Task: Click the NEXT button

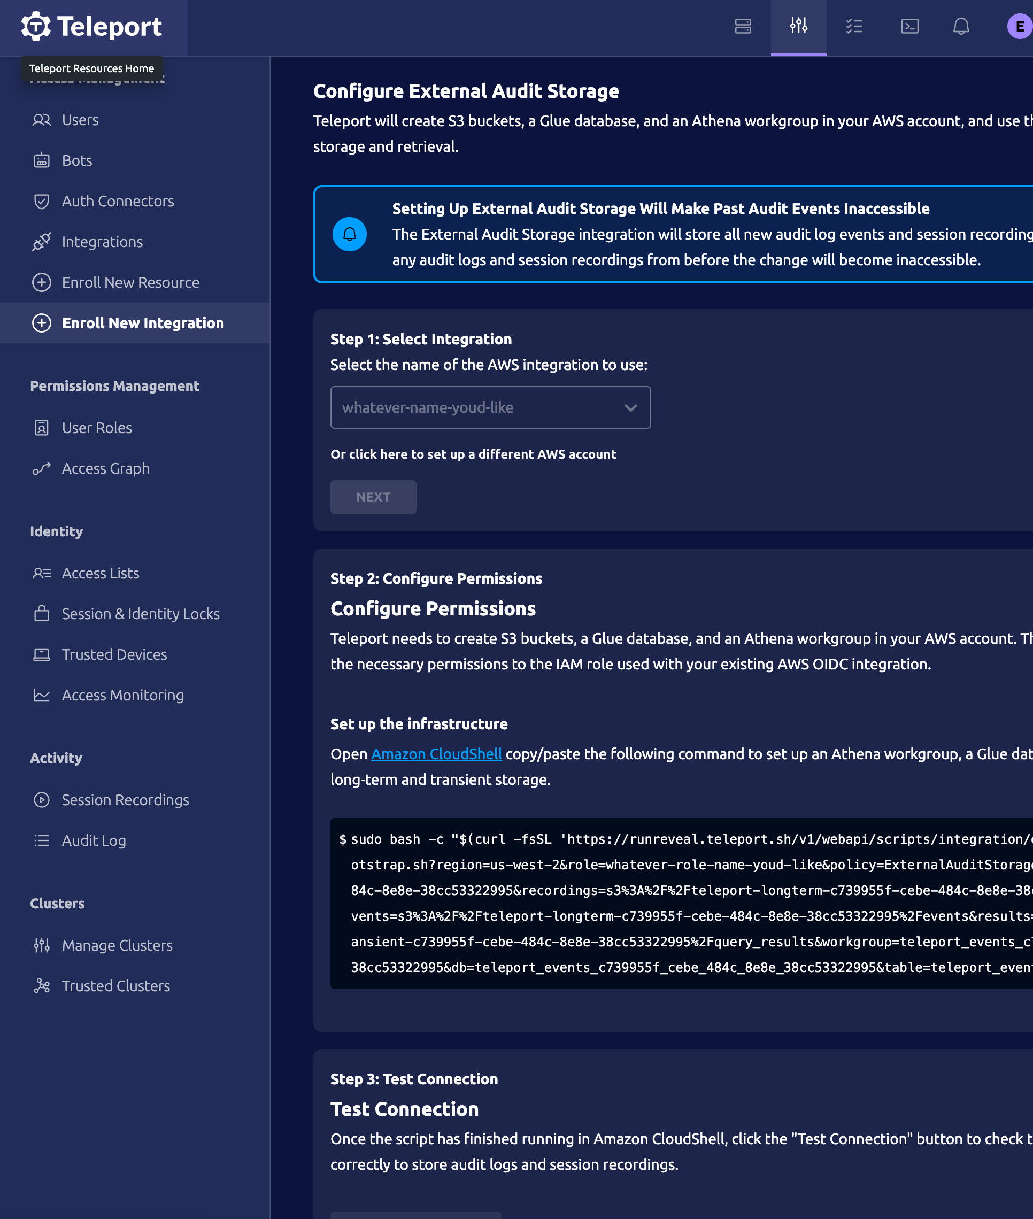Action: coord(373,497)
